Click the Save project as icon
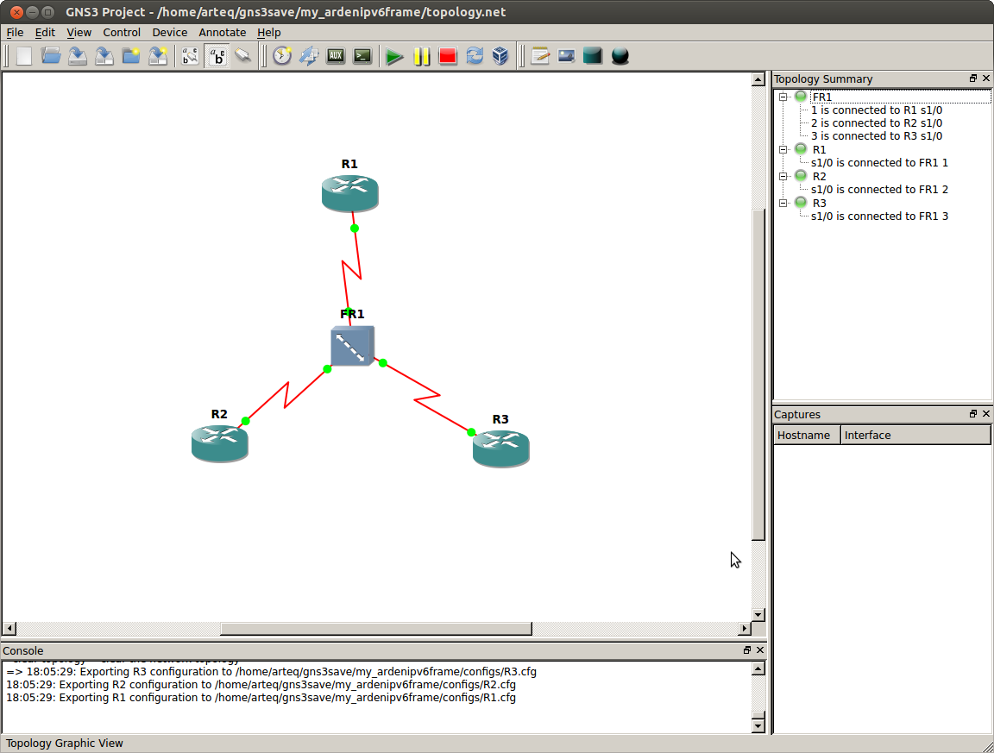The height and width of the screenshot is (753, 994). (x=104, y=56)
